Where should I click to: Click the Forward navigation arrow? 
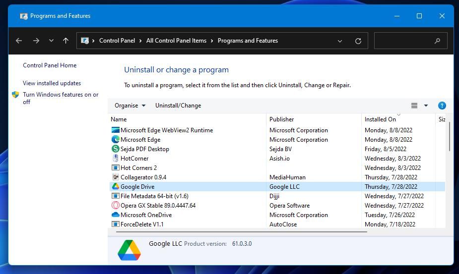(36, 41)
